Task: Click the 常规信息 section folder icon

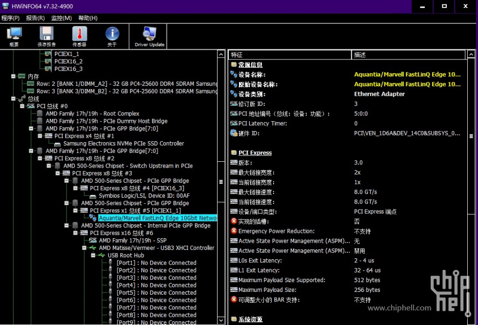Action: point(234,65)
